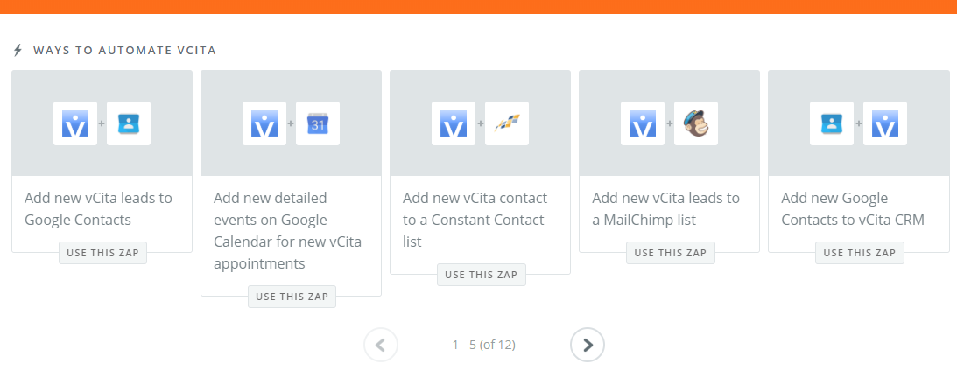Click the vCita icon in the Google Calendar card
This screenshot has height=378, width=957.
[x=264, y=123]
